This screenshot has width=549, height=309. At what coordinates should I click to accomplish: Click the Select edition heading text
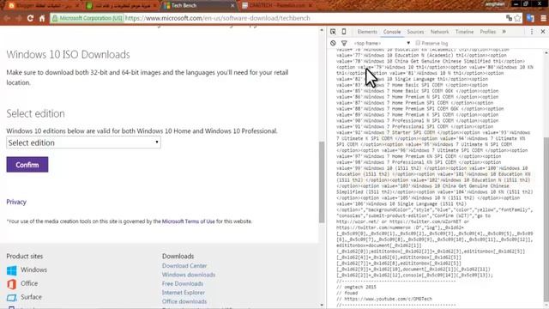coord(35,113)
